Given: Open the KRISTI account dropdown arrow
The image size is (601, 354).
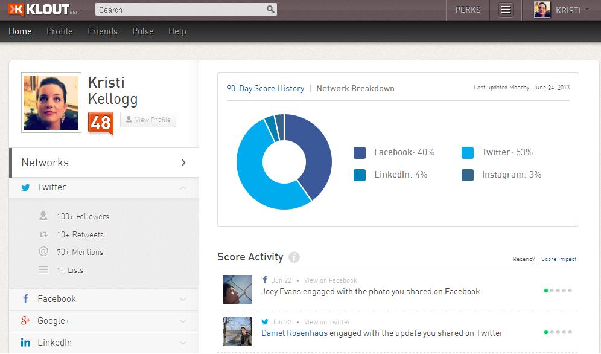Looking at the screenshot, I should point(587,10).
